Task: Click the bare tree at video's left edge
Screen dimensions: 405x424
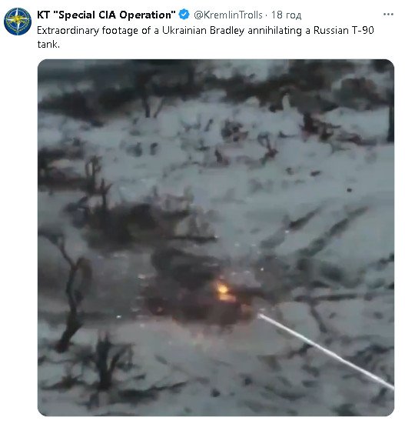Action: (71, 292)
